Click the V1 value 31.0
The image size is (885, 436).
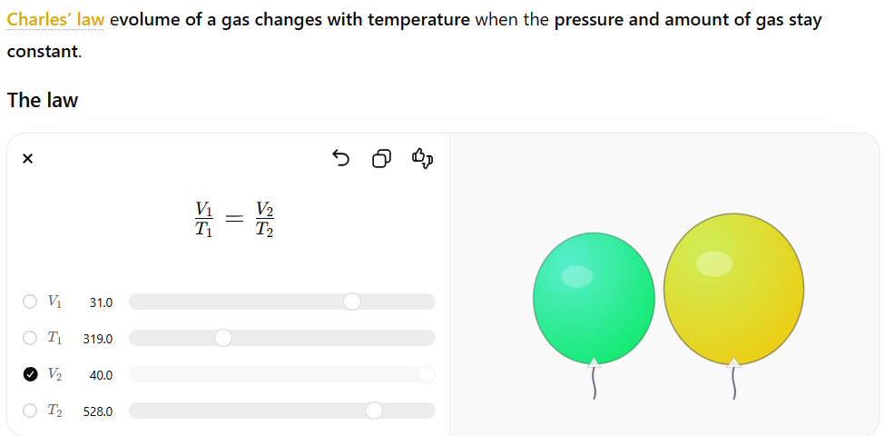[x=101, y=302]
